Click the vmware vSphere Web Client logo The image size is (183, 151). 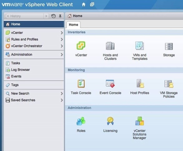(x=37, y=5)
